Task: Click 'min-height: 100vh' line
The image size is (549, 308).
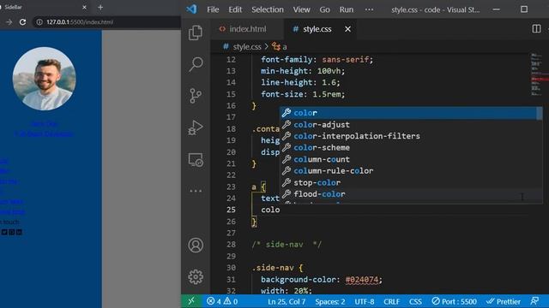Action: [303, 71]
